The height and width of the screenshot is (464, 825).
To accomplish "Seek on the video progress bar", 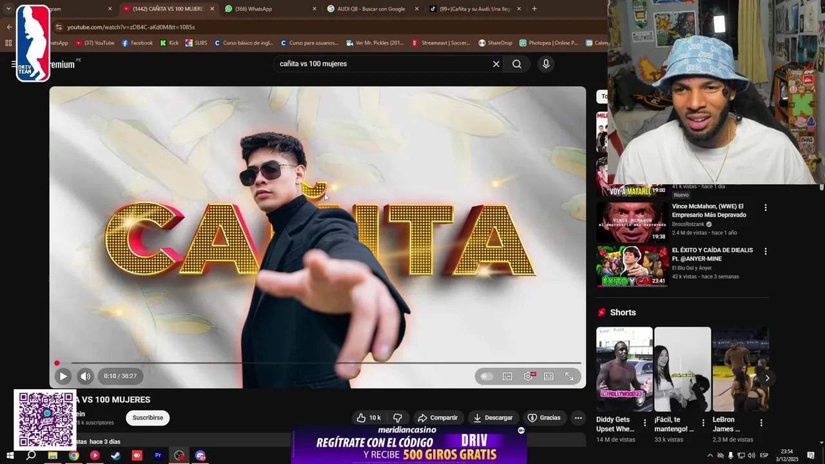I will tap(318, 363).
